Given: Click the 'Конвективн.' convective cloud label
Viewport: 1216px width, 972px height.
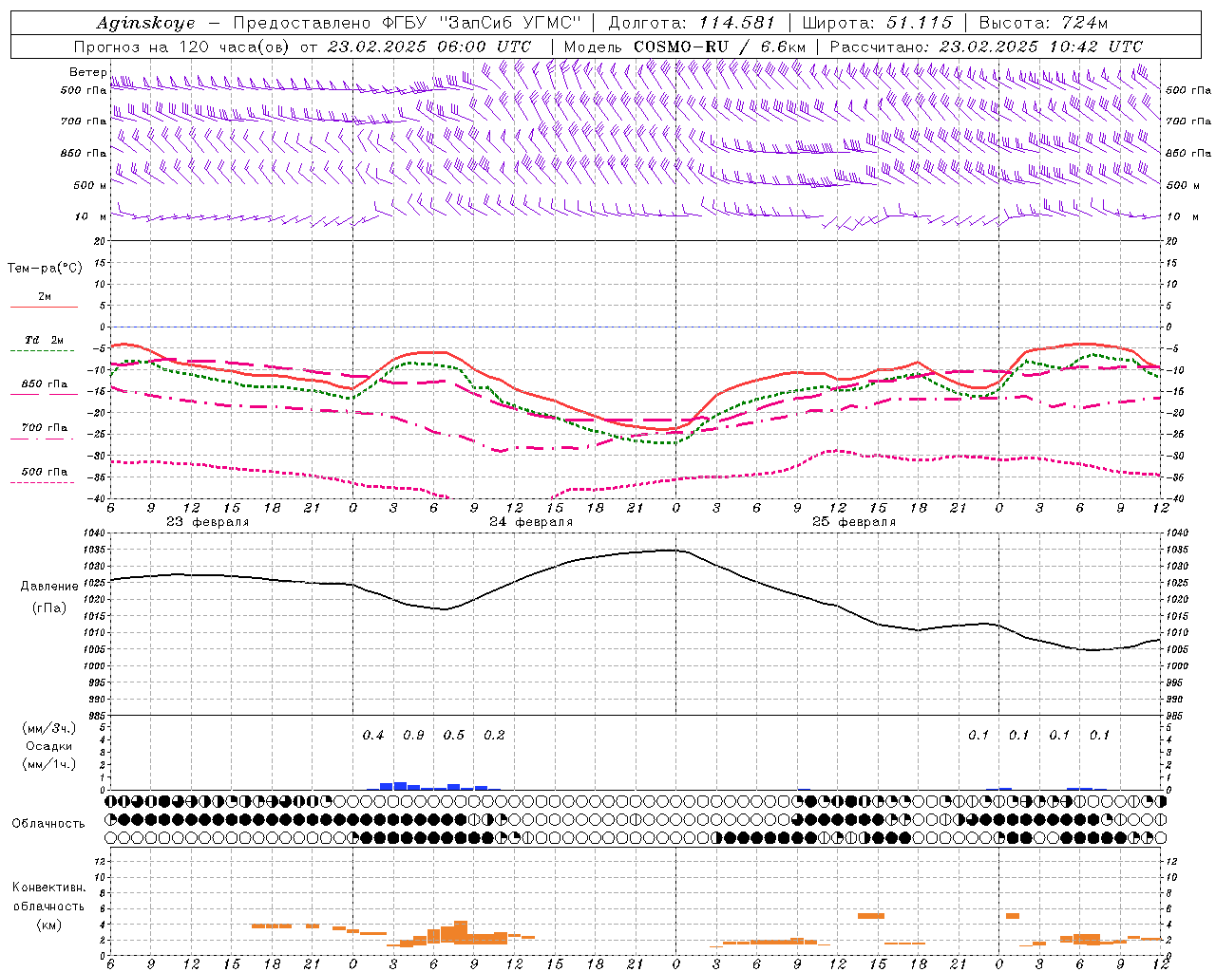Looking at the screenshot, I should point(48,888).
